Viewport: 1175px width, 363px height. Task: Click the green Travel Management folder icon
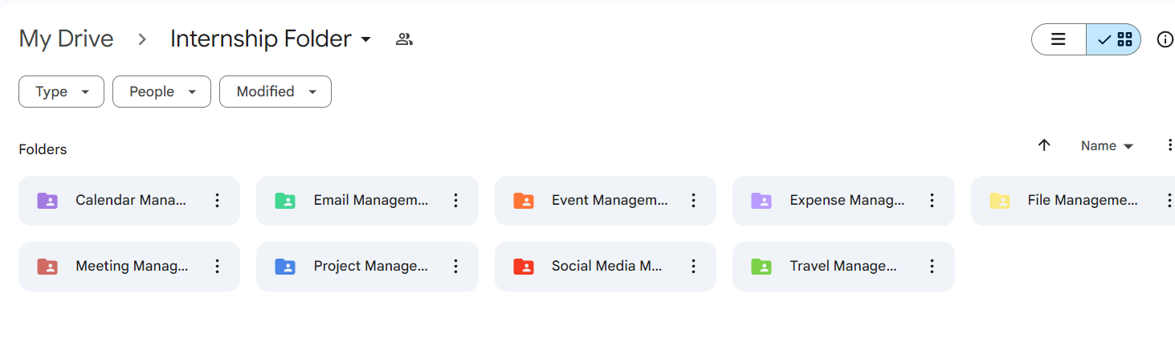pyautogui.click(x=761, y=267)
